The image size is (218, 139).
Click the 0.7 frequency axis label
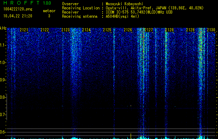pos(3,115)
